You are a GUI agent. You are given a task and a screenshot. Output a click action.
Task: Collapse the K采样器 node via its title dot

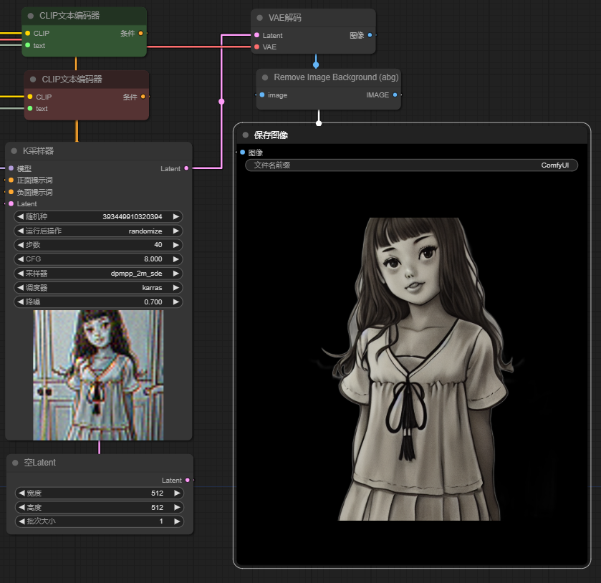tap(14, 151)
